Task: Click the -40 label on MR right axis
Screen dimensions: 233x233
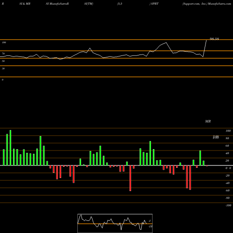Action: coord(227,183)
